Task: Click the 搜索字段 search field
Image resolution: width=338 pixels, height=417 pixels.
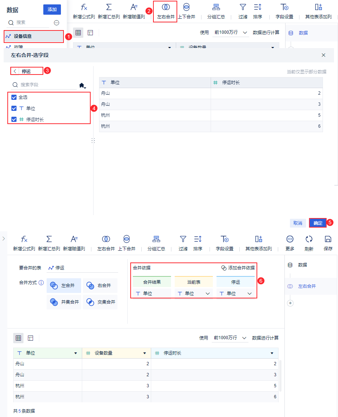Action: [x=44, y=85]
